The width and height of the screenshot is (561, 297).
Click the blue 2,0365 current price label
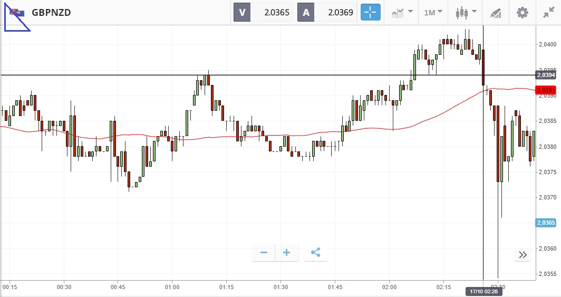coord(545,223)
